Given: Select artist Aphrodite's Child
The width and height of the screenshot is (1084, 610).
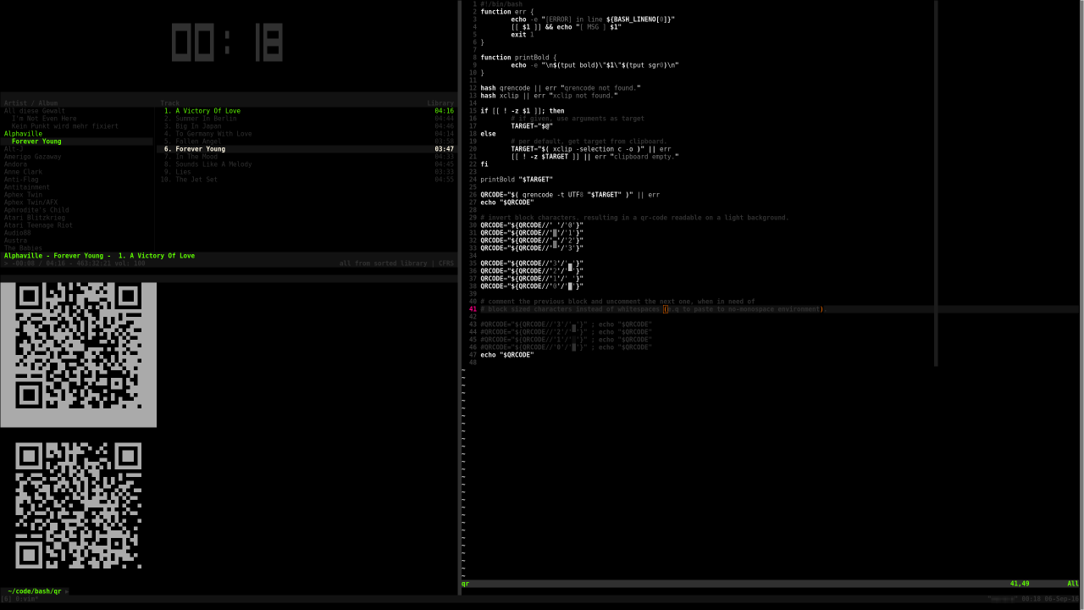Looking at the screenshot, I should tap(36, 210).
